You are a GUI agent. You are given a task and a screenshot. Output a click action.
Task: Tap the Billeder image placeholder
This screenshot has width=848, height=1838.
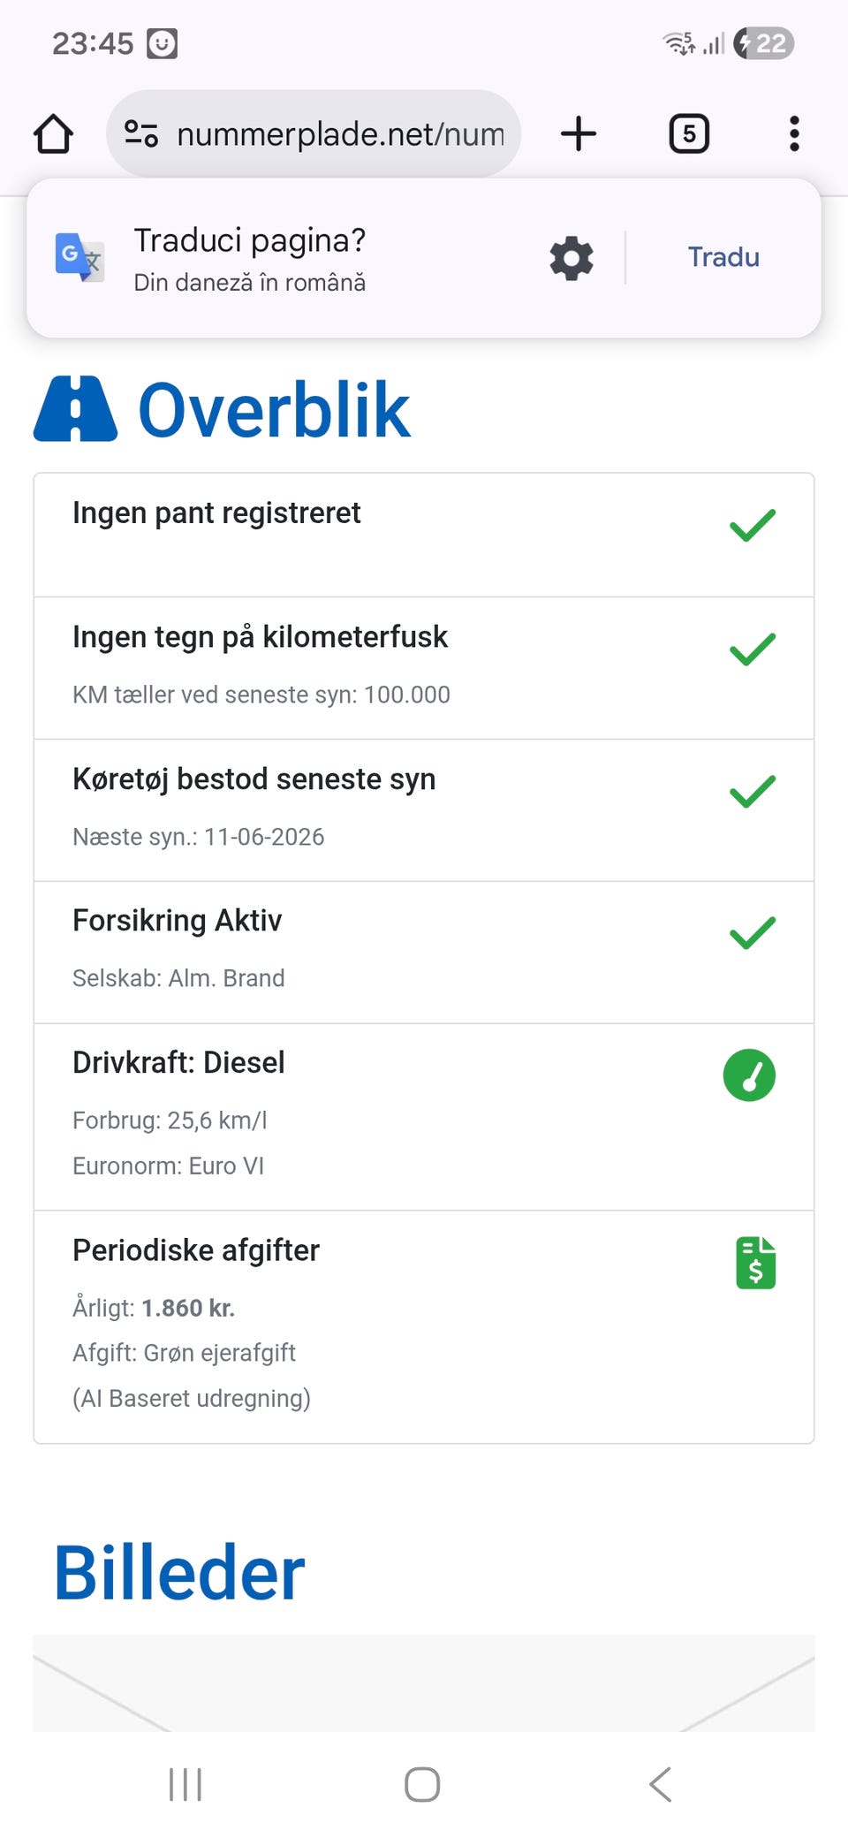[424, 1682]
